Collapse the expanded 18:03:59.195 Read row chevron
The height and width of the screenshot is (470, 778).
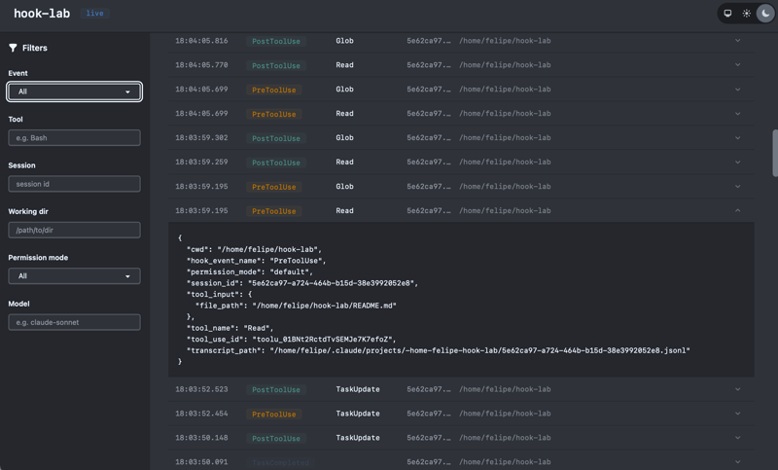pyautogui.click(x=737, y=211)
